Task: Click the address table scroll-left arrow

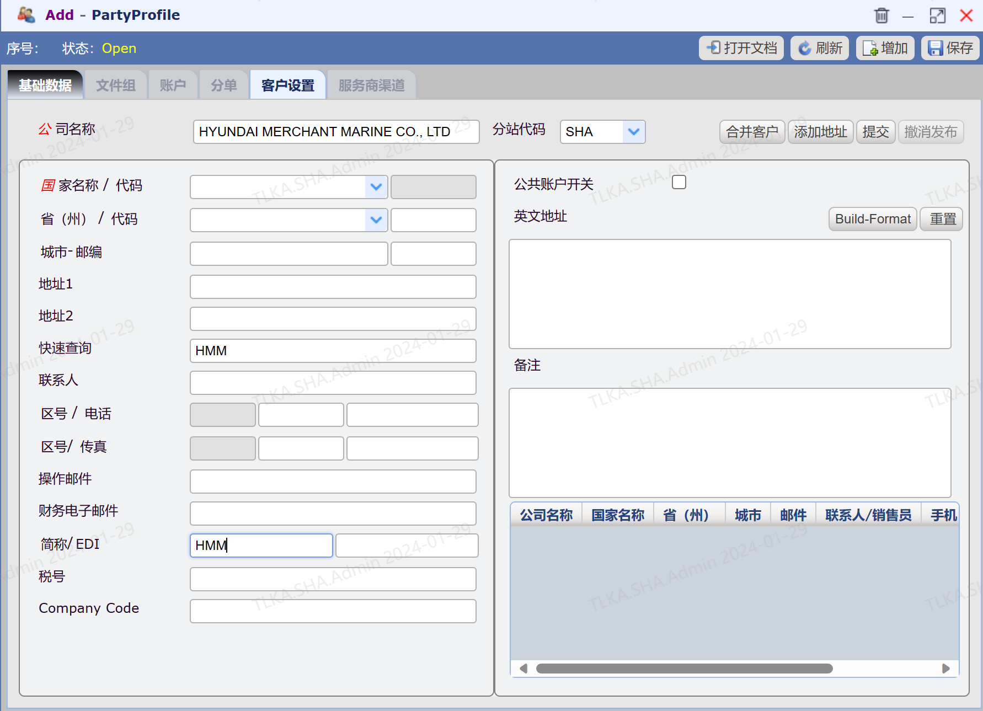Action: (x=523, y=669)
